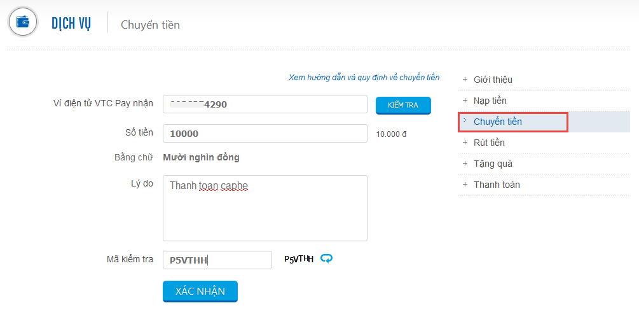This screenshot has height=310, width=639.
Task: Select Chuyển tiền in the sidebar
Action: click(x=498, y=122)
